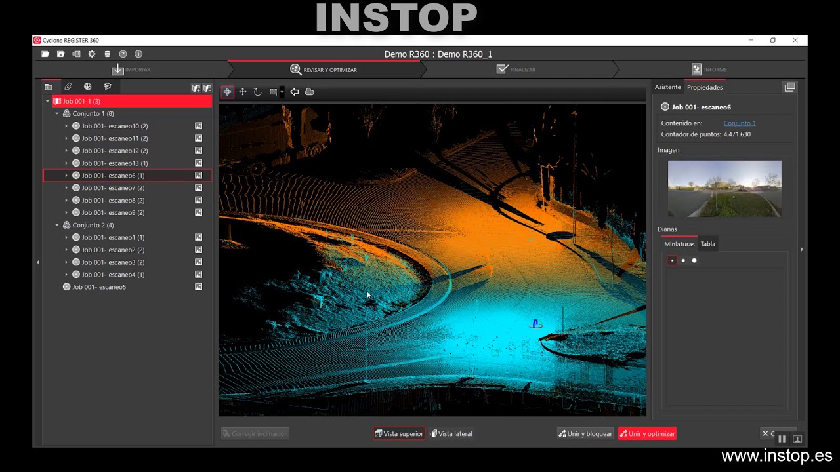Go to the FINALIZAR workflow step
Viewport: 840px width, 472px height.
(x=516, y=69)
